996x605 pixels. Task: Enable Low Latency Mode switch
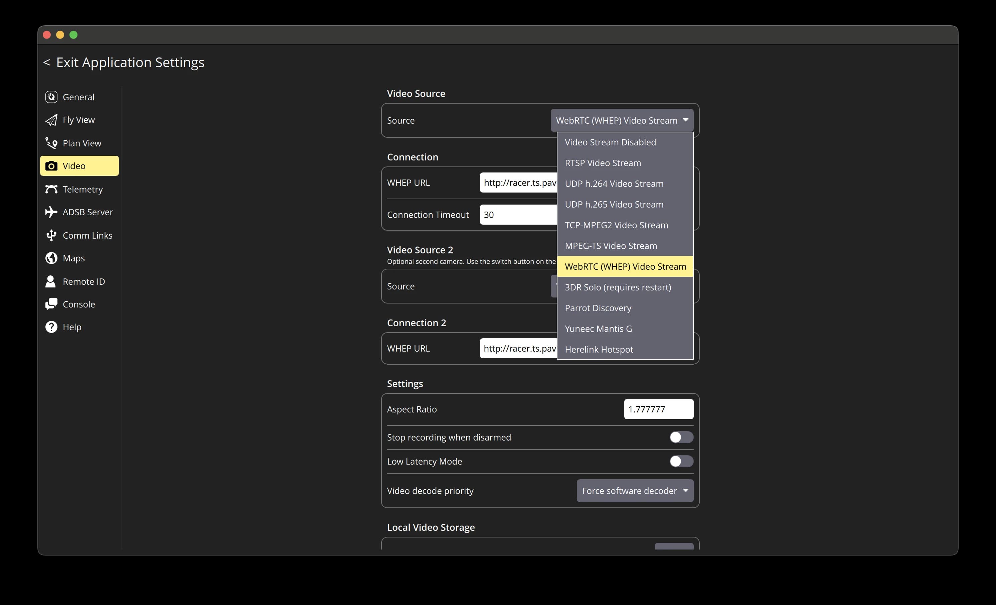coord(681,461)
